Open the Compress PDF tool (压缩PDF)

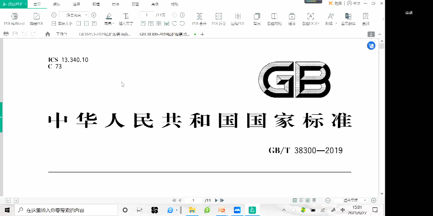(x=238, y=19)
